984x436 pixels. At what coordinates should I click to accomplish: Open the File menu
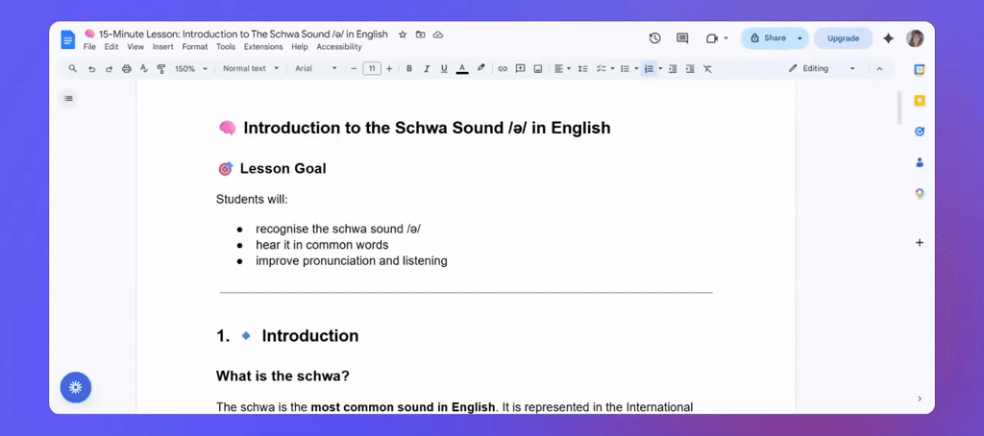pos(89,47)
